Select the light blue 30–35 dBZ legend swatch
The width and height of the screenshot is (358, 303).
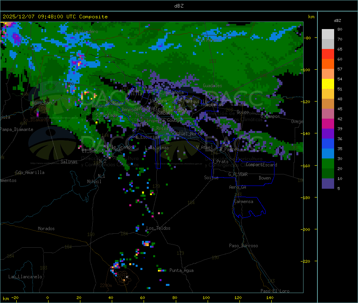[328, 154]
